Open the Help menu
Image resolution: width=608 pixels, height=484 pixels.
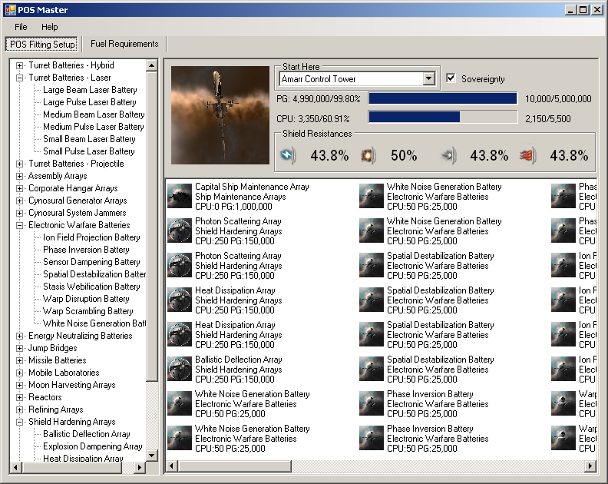pos(50,27)
